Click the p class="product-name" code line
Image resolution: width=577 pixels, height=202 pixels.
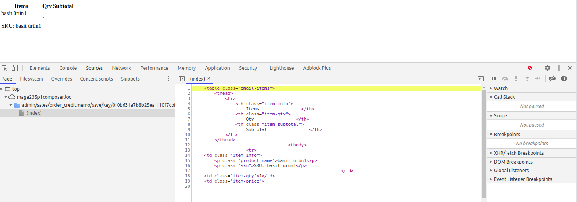(265, 160)
